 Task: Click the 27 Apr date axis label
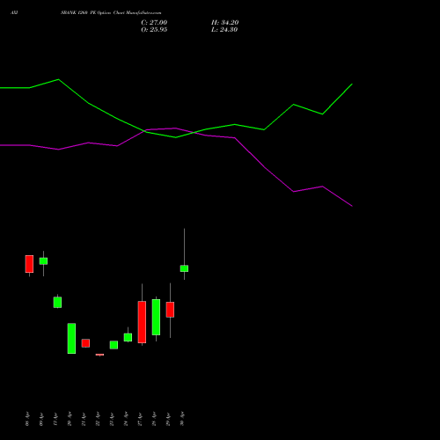140,419
